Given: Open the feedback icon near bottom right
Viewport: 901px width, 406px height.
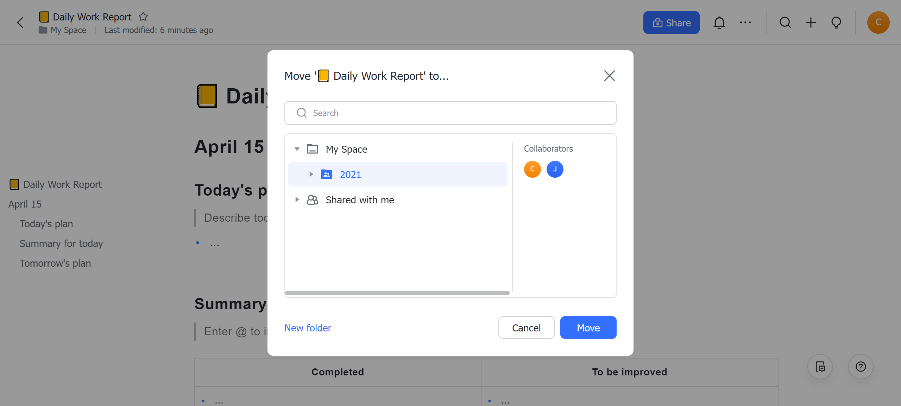Looking at the screenshot, I should click(820, 366).
